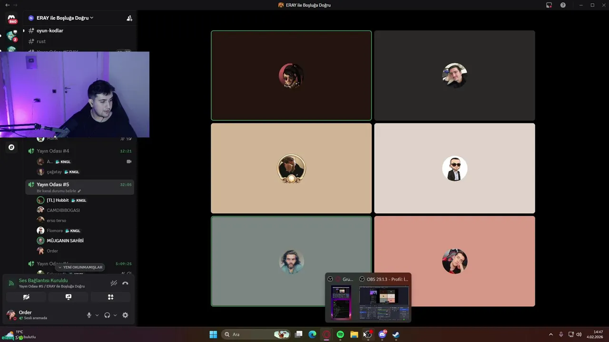Screen dimensions: 609x342
Task: Select the top-left dark brown video tile
Action: (x=291, y=76)
